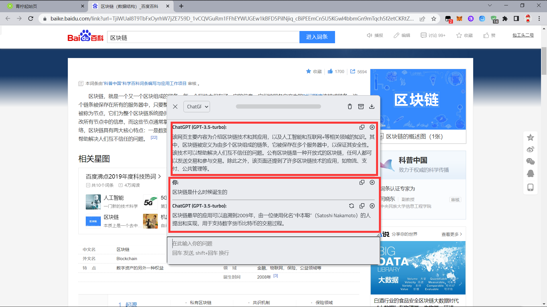Copy the first ChatGPT summary answer
The width and height of the screenshot is (547, 307).
pos(362,127)
